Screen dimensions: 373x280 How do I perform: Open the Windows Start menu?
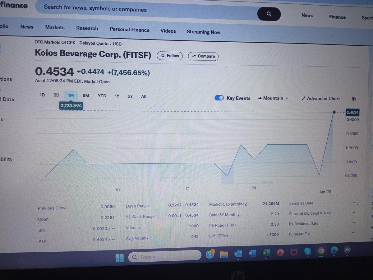pos(120,258)
